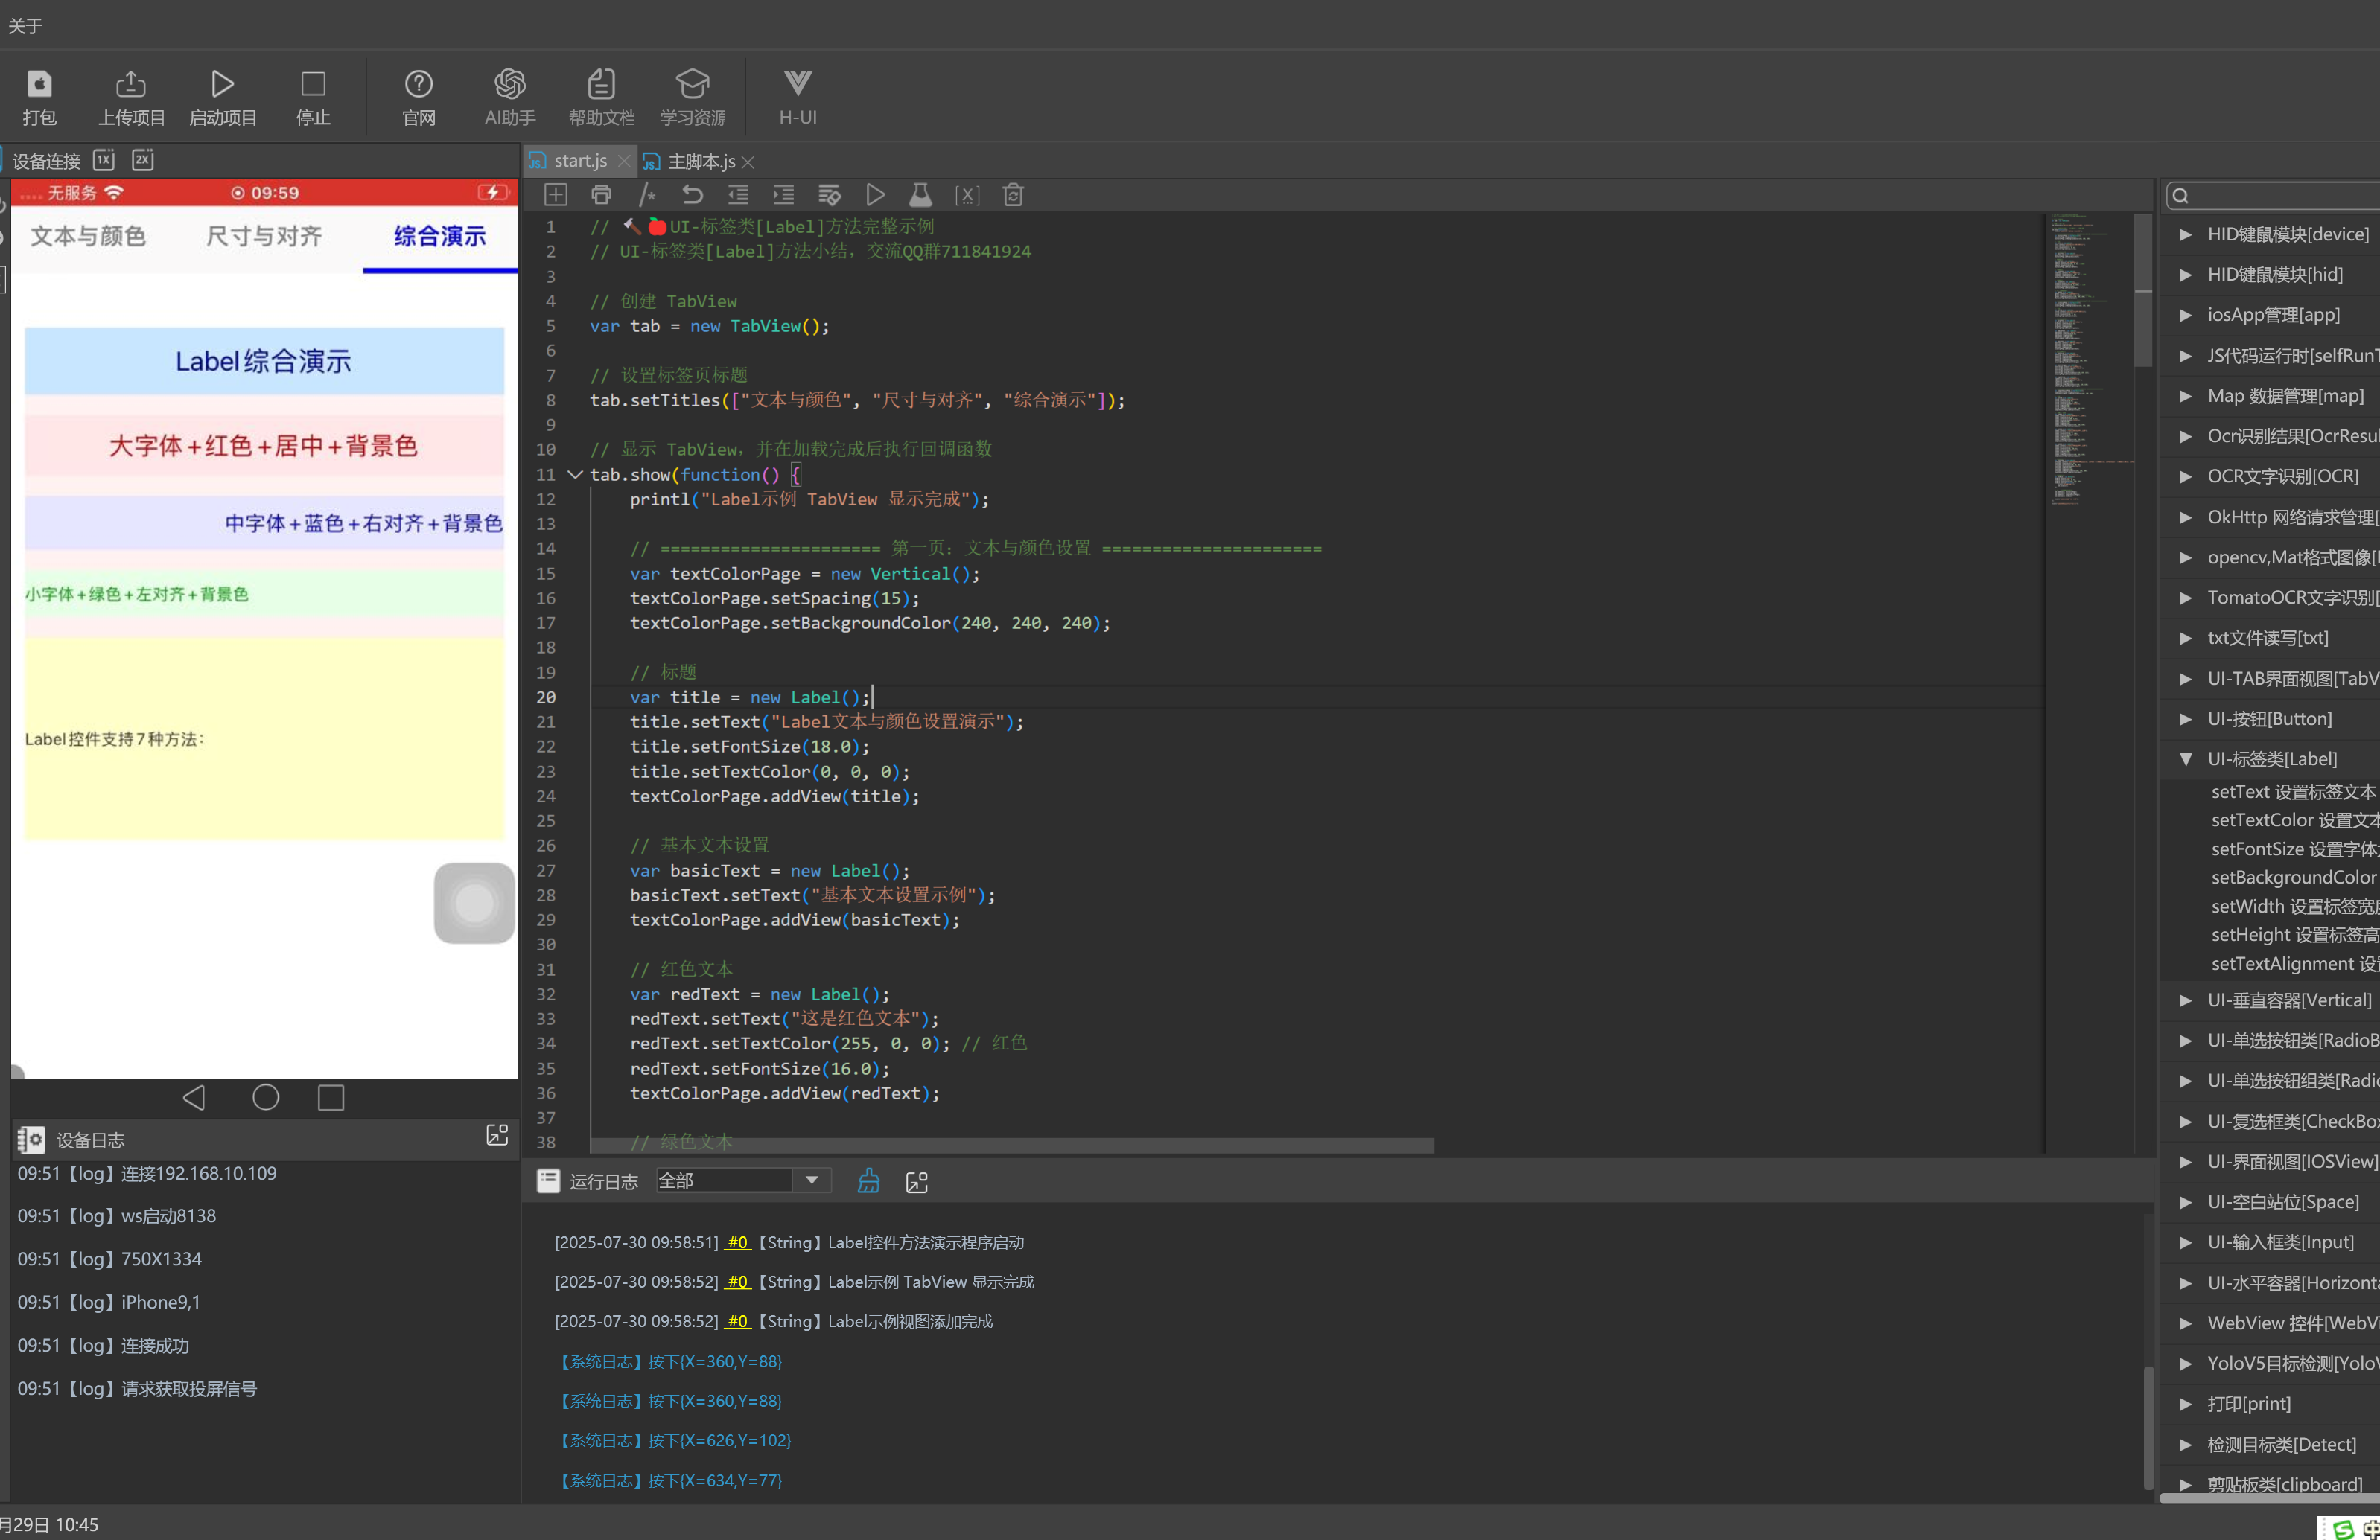
Task: Click the flask test icon
Action: (920, 195)
